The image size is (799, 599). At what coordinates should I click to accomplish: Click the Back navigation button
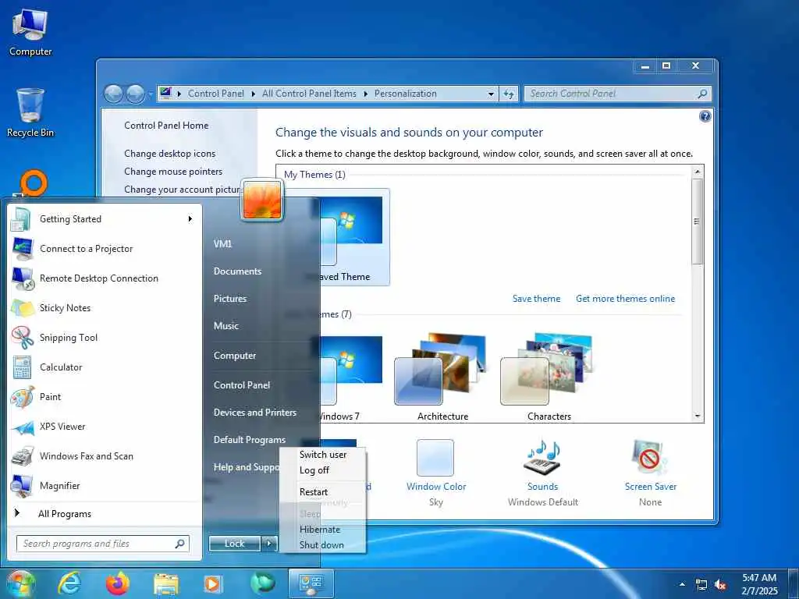(113, 94)
